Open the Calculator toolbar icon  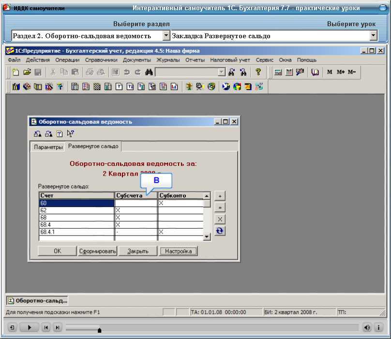tap(278, 72)
